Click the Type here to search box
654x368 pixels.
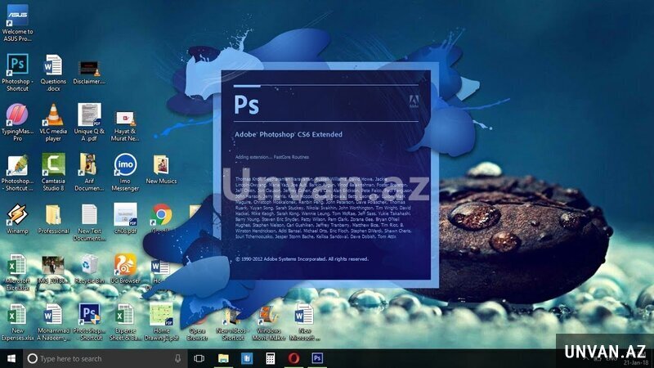tap(98, 358)
